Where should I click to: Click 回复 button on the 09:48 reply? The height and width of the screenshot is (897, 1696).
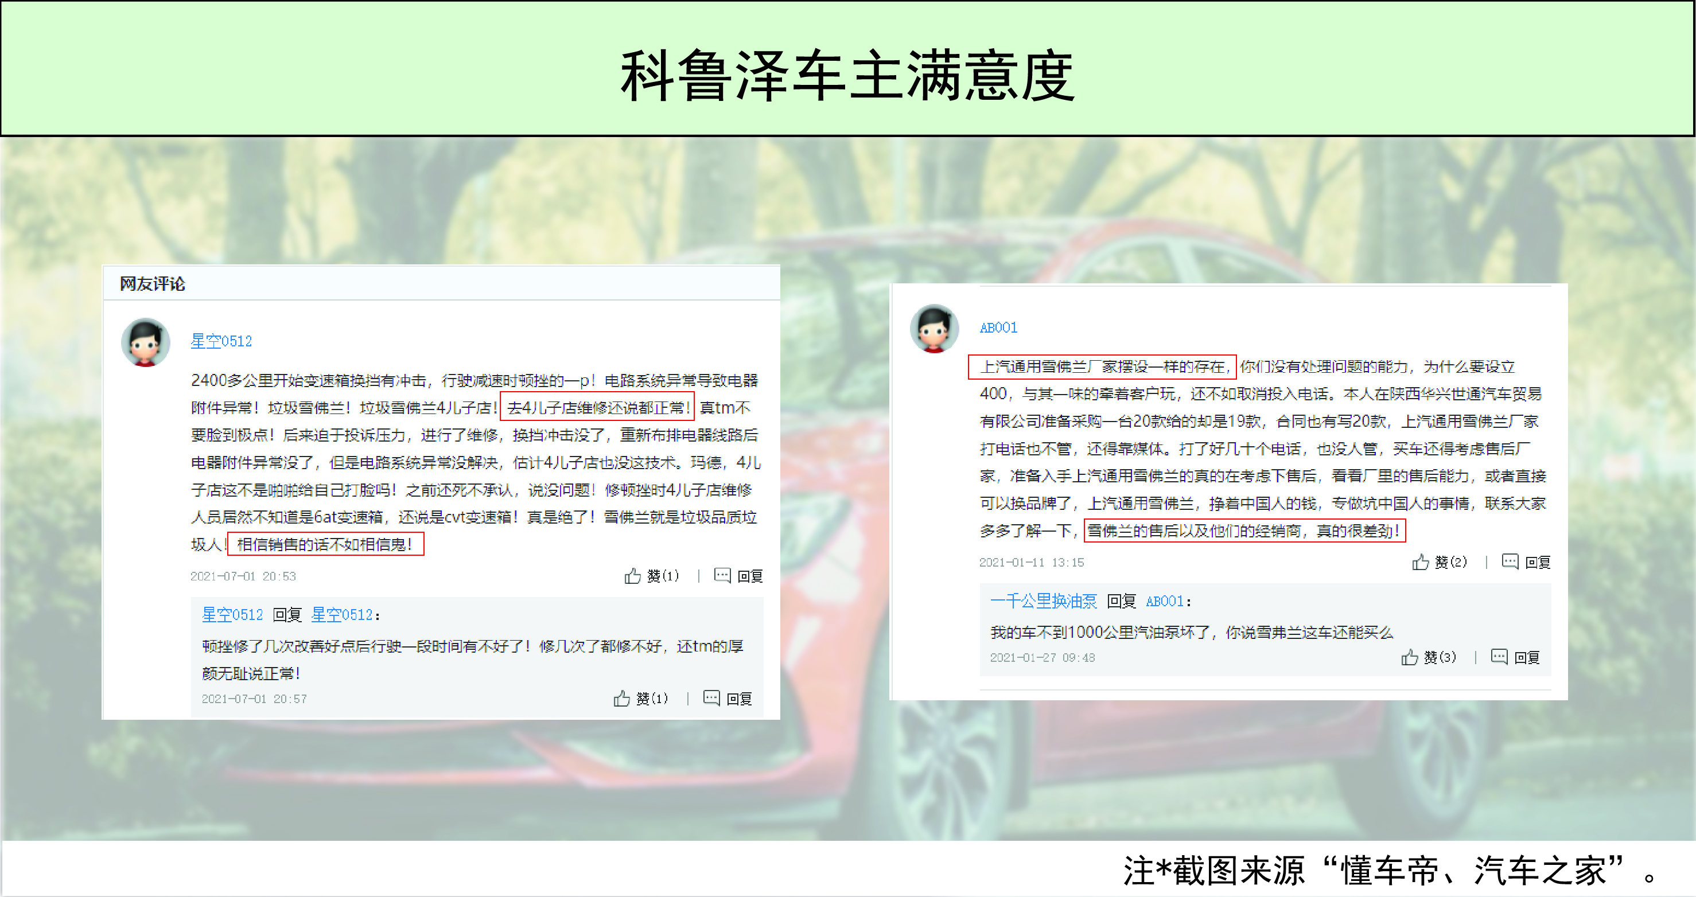(1527, 657)
